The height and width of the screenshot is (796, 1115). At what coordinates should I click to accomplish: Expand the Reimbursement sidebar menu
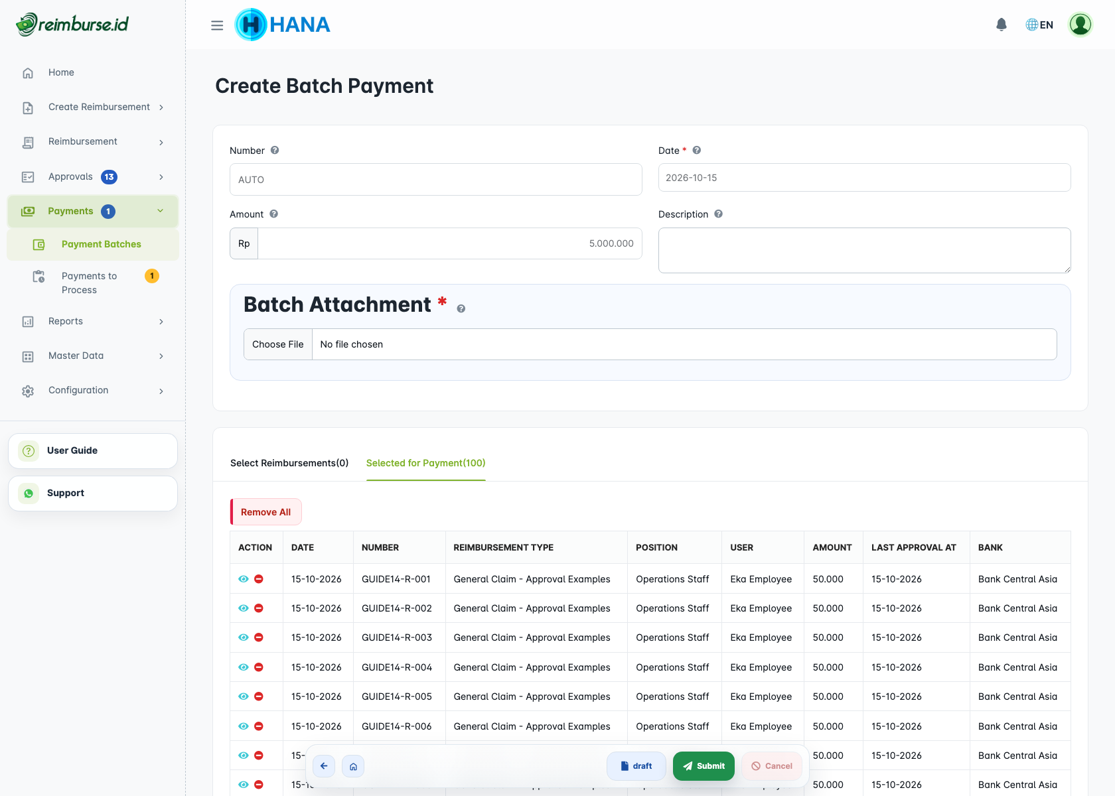(x=93, y=141)
